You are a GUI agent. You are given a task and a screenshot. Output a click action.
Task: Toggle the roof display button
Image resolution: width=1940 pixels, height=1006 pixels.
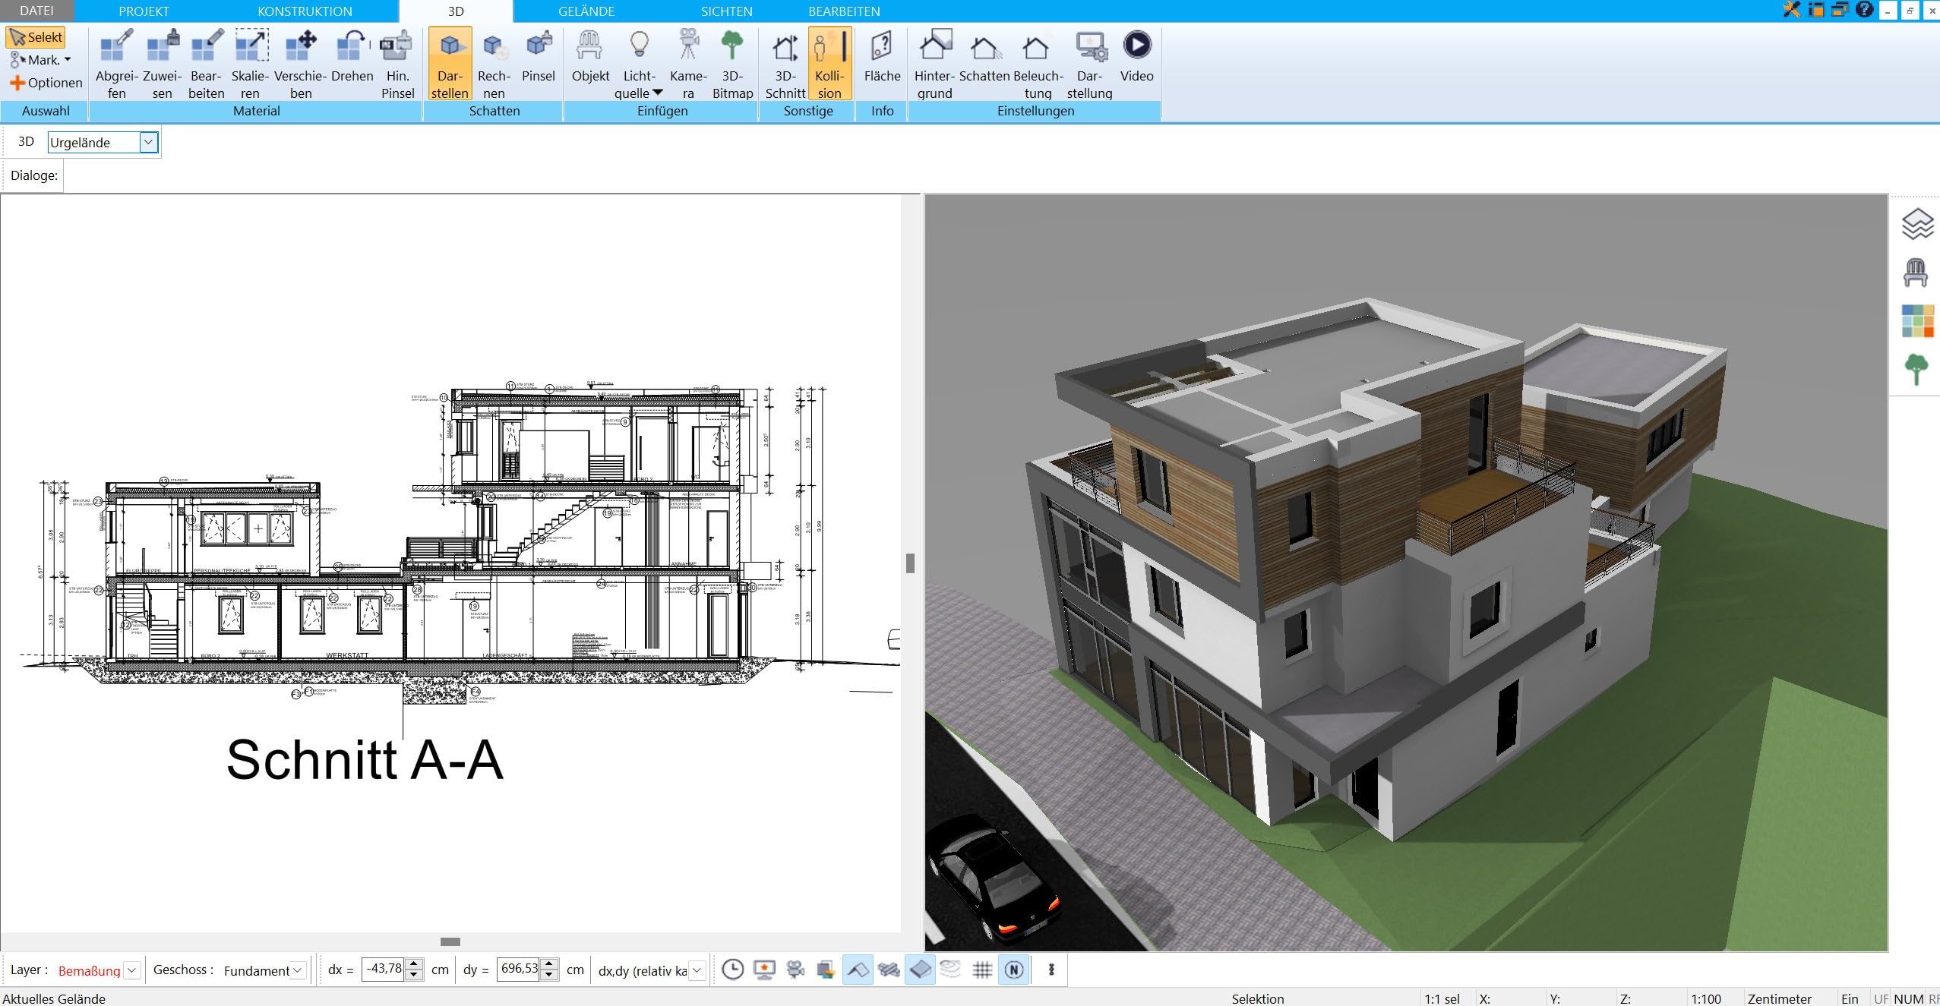(858, 970)
